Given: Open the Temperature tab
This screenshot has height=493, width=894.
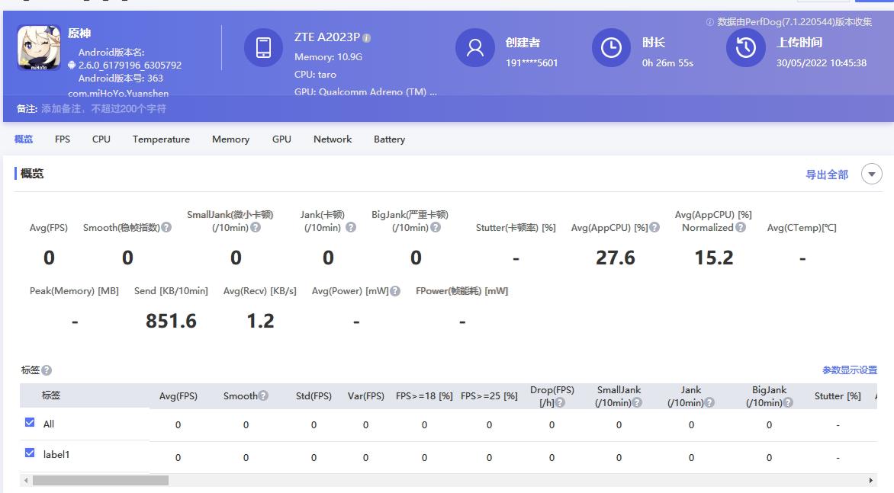Looking at the screenshot, I should click(161, 139).
